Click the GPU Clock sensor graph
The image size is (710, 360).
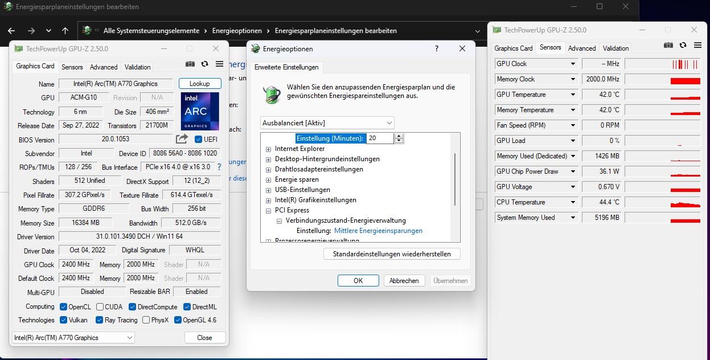663,64
